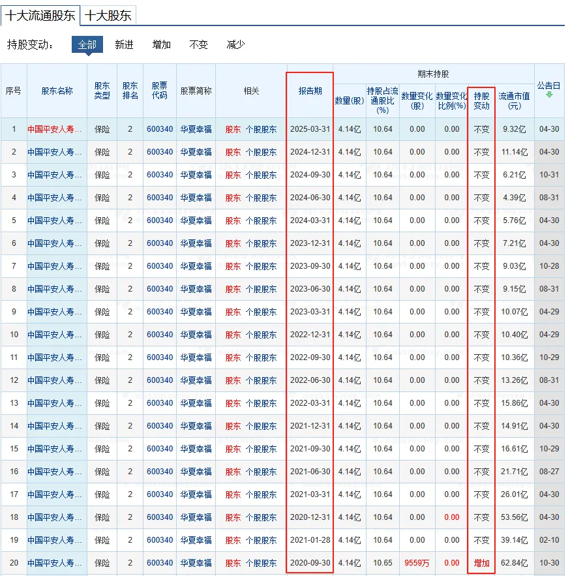The height and width of the screenshot is (576, 568).
Task: Click the 15.86亿 market value cell
Action: [x=515, y=403]
